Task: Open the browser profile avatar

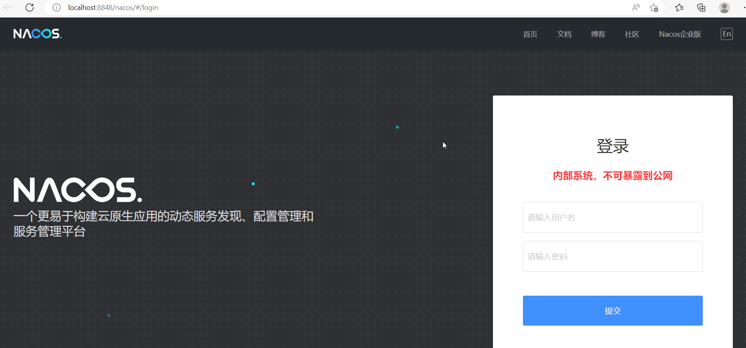Action: [724, 8]
